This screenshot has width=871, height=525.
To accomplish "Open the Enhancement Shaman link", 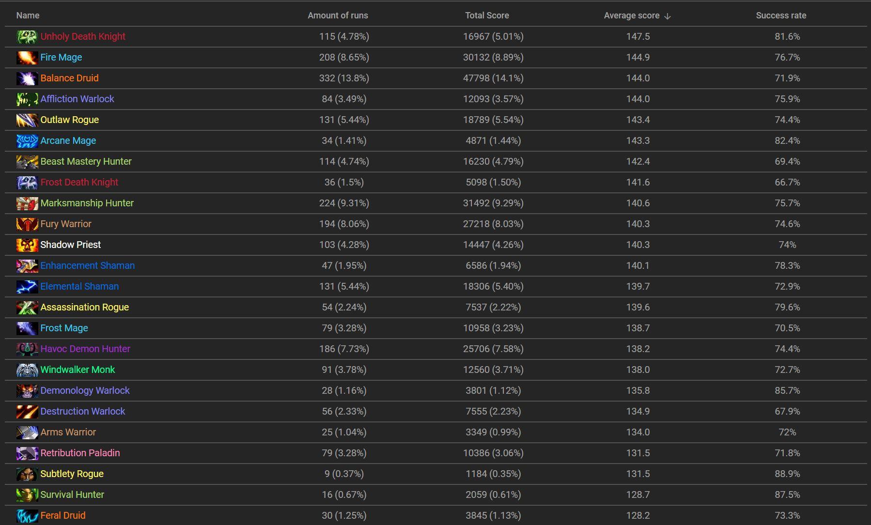I will pyautogui.click(x=87, y=265).
